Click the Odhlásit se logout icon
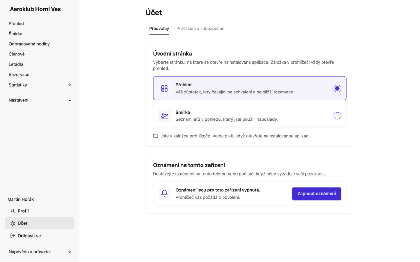 tap(13, 236)
